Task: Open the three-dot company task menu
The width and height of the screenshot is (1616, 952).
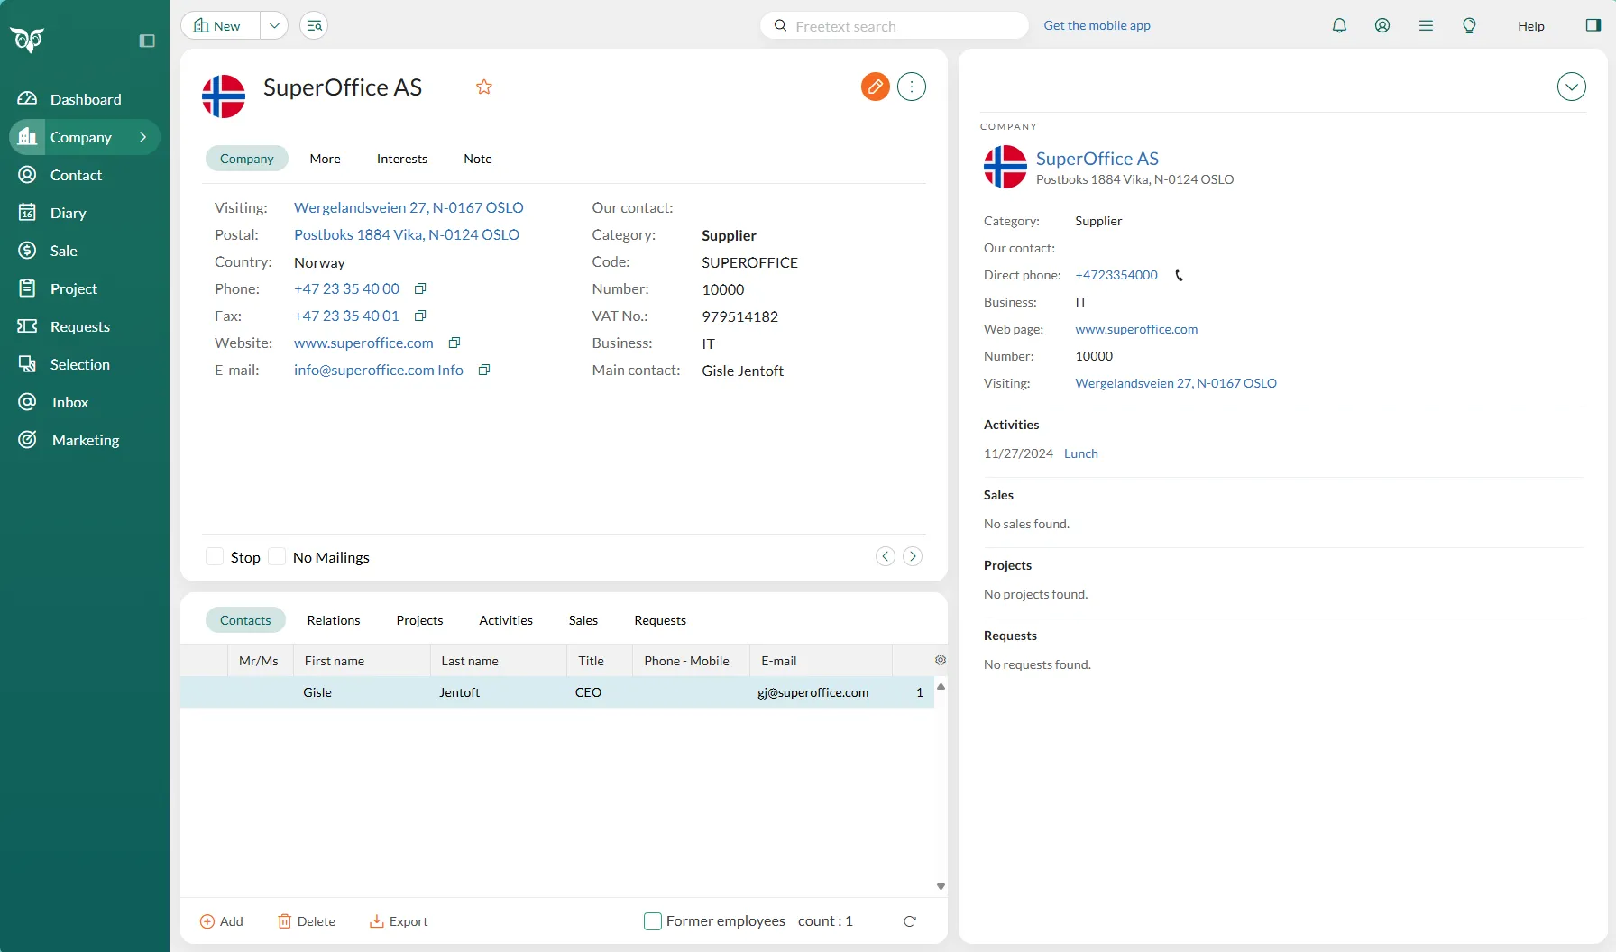Action: pos(912,87)
